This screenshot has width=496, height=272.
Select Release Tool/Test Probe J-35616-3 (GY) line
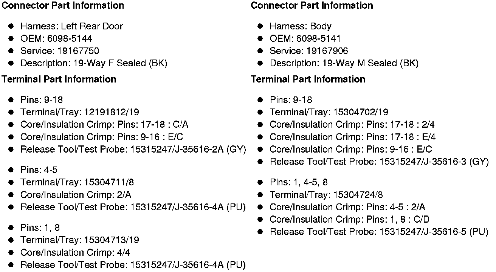click(x=379, y=162)
